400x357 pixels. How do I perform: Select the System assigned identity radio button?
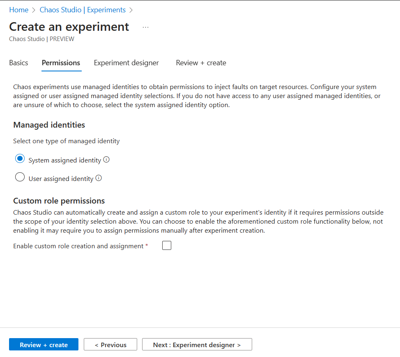20,159
